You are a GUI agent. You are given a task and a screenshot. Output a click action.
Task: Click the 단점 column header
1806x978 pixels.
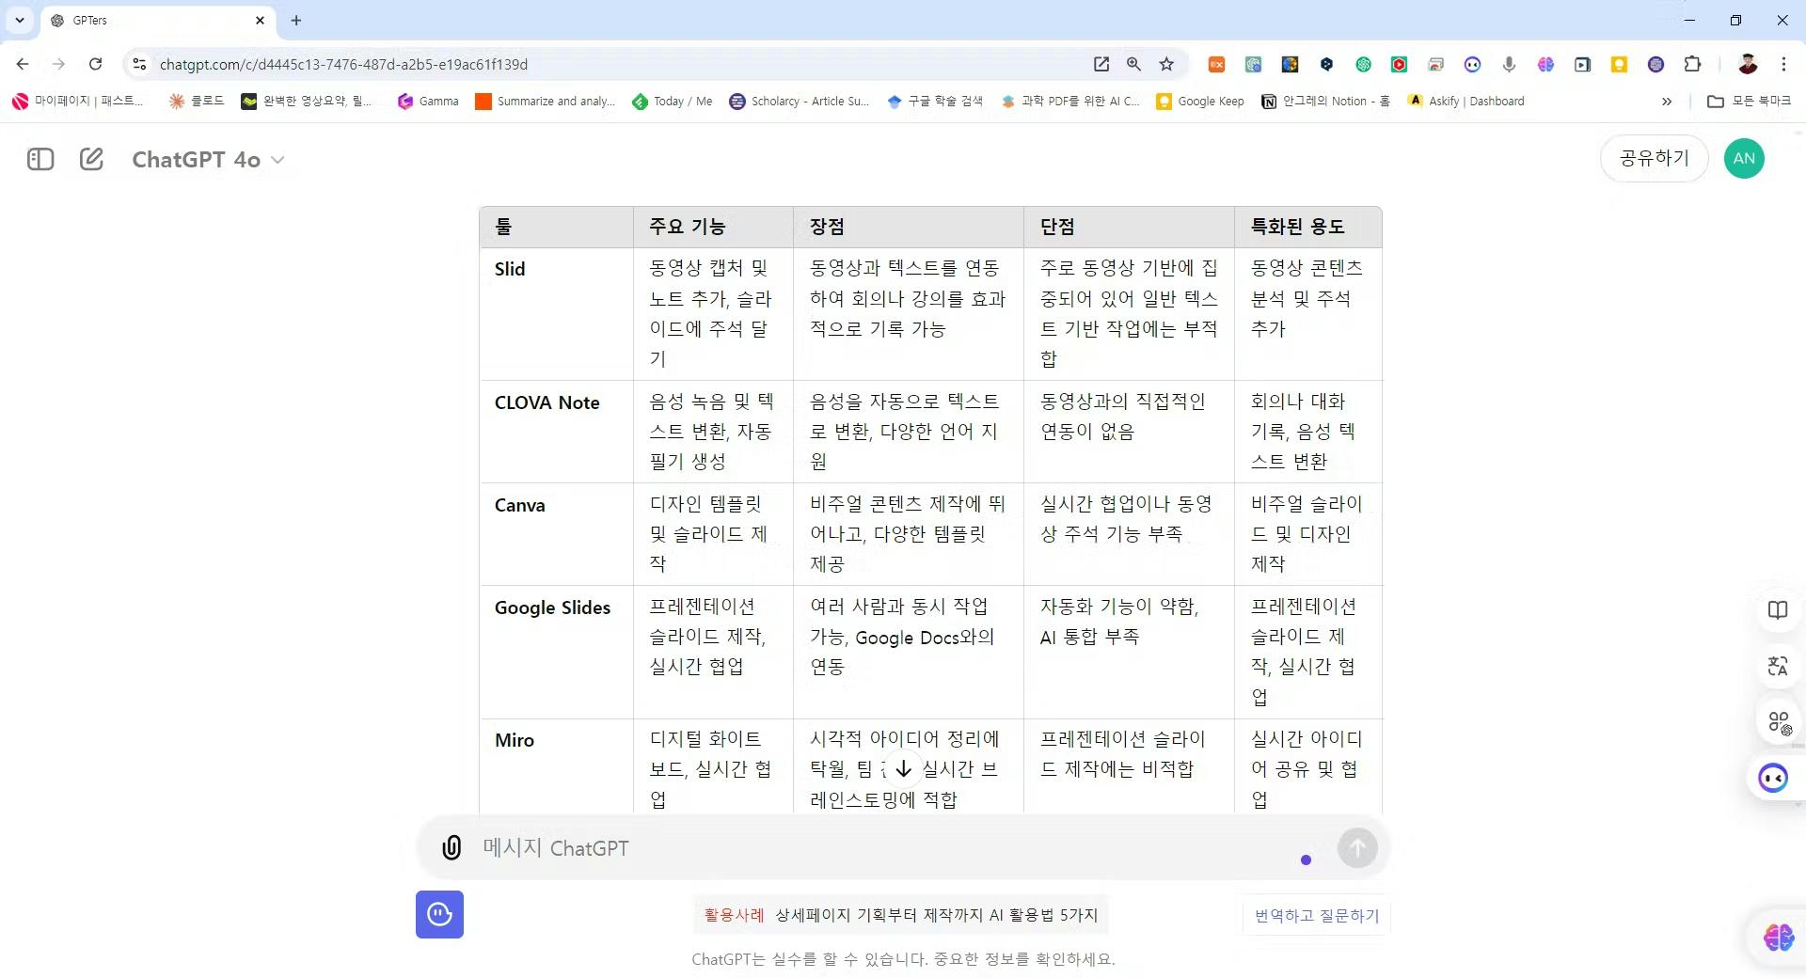tap(1057, 227)
